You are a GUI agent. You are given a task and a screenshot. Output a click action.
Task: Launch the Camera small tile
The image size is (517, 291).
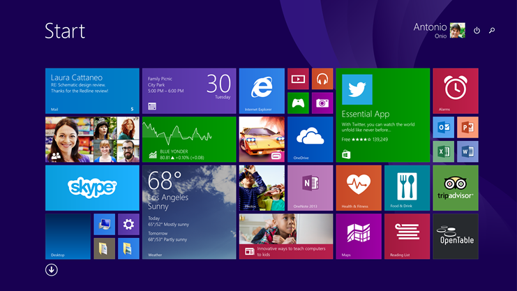pyautogui.click(x=322, y=103)
